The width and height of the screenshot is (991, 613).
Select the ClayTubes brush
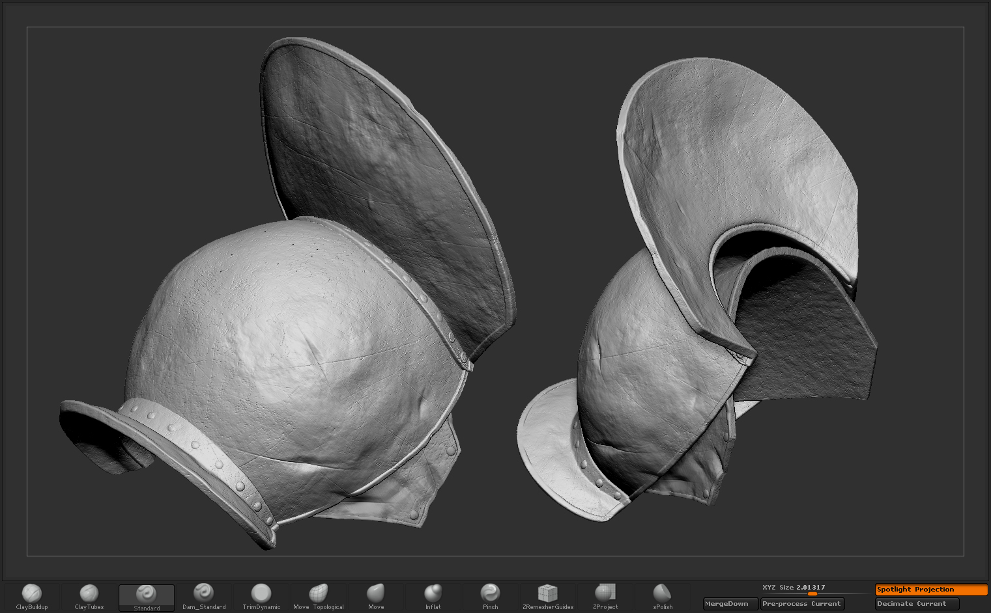tap(89, 597)
